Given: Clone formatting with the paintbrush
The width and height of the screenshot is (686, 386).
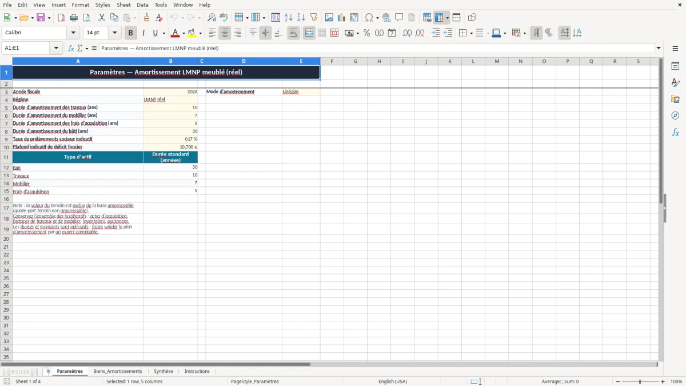Looking at the screenshot, I should pyautogui.click(x=146, y=18).
